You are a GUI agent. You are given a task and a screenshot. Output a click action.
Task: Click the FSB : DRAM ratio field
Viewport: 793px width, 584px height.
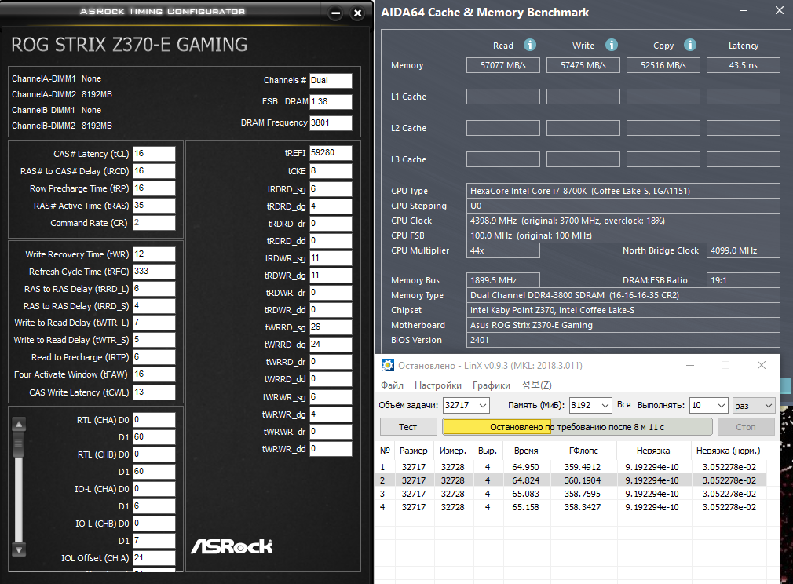(331, 101)
